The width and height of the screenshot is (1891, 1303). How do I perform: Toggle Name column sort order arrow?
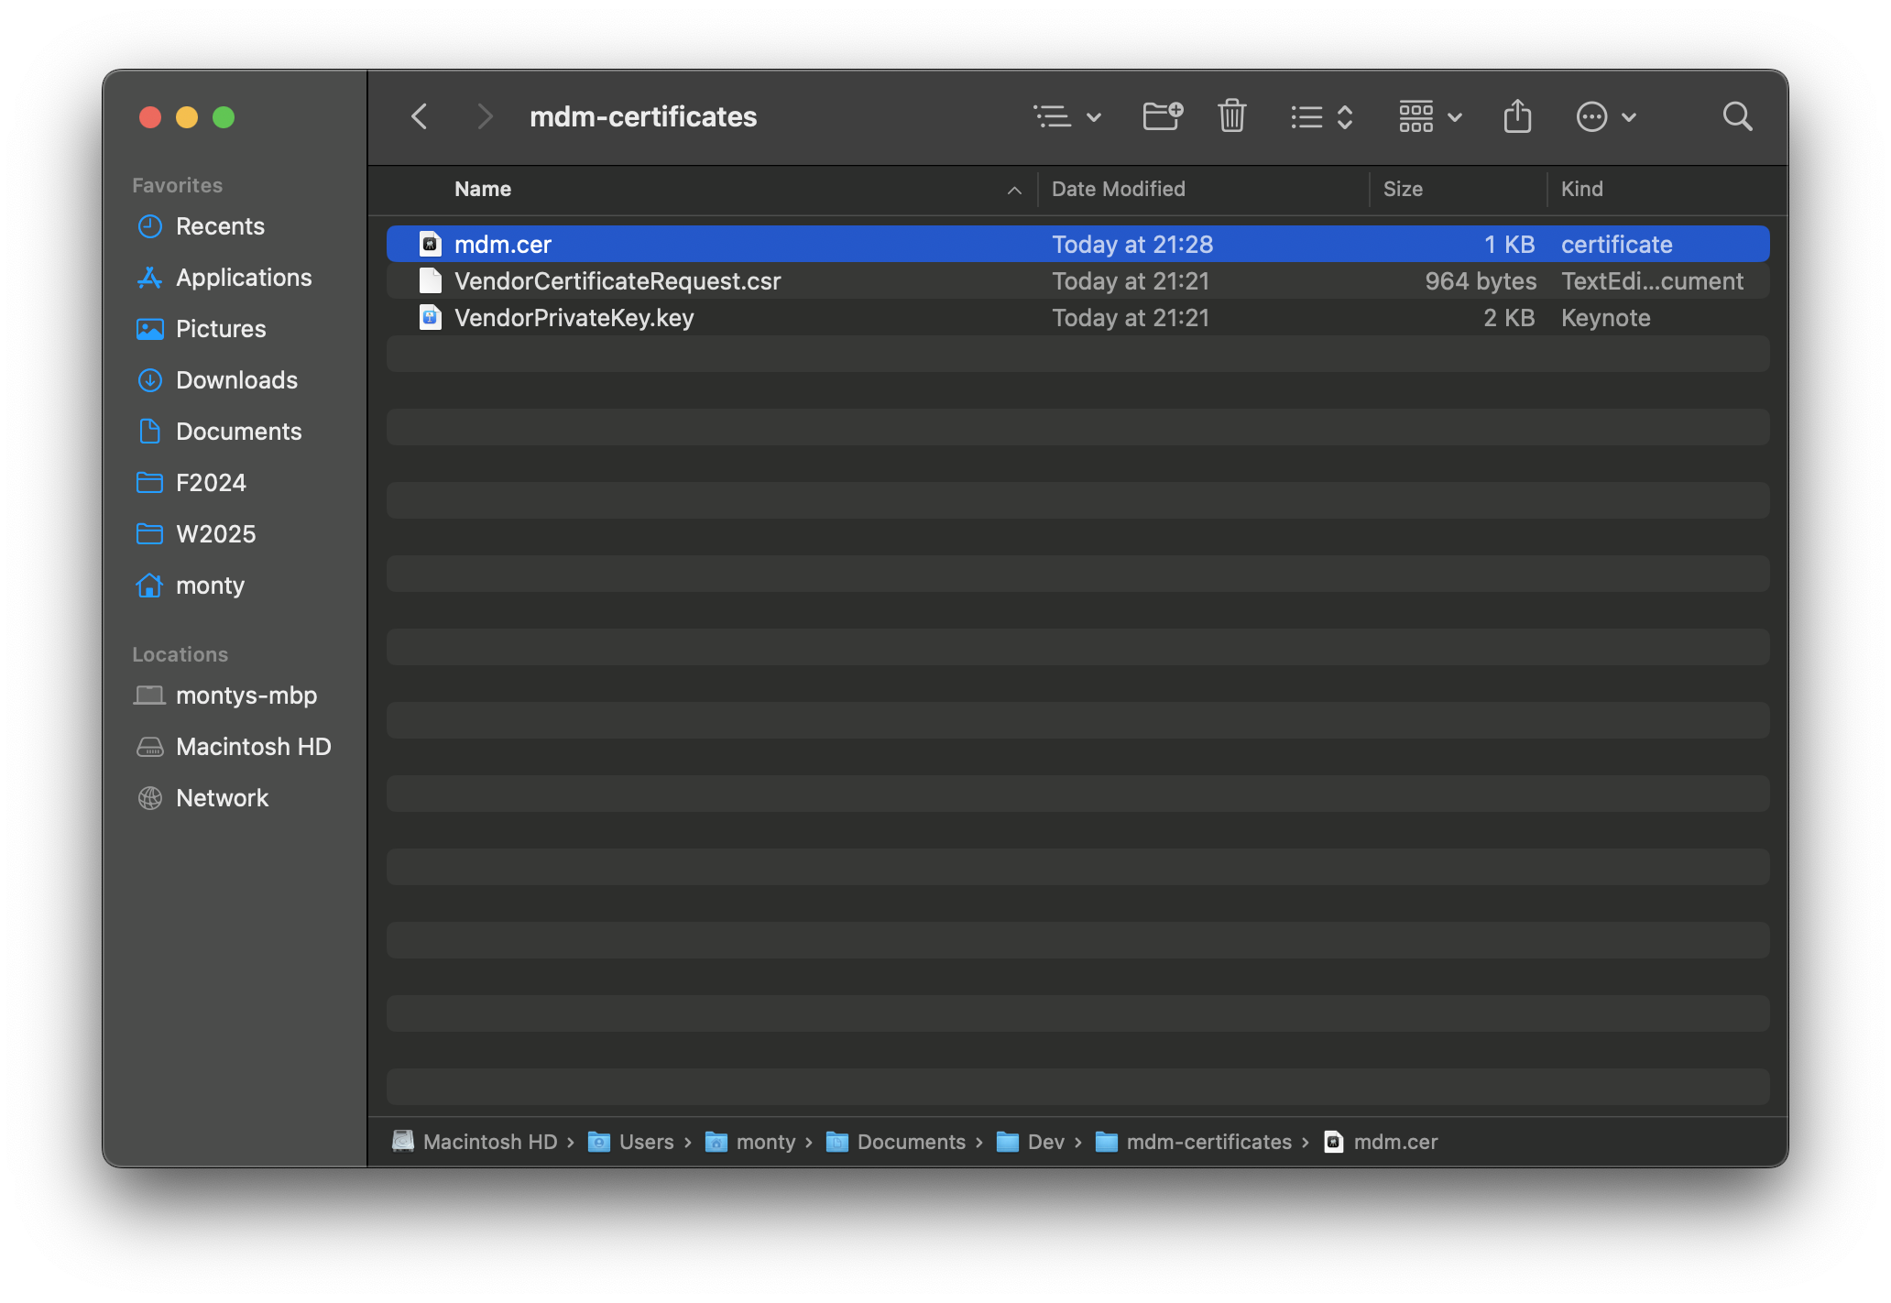click(x=1014, y=190)
